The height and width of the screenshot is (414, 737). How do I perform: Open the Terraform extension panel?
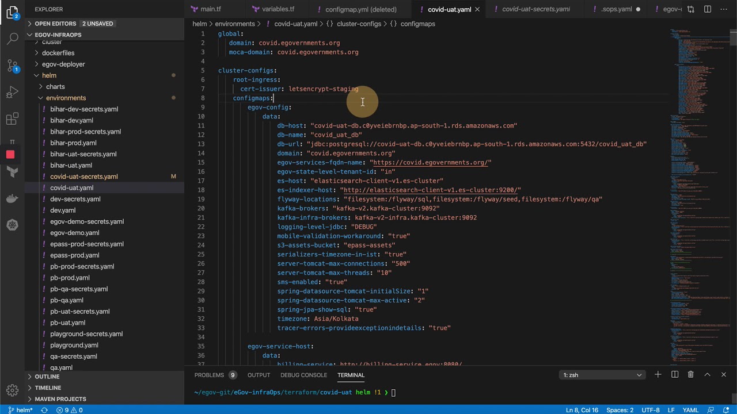point(12,172)
